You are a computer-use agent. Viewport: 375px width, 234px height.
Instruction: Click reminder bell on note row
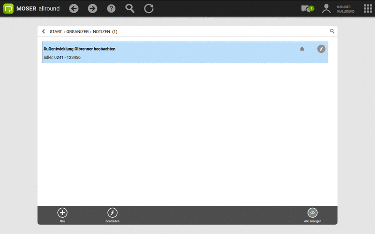tap(302, 49)
